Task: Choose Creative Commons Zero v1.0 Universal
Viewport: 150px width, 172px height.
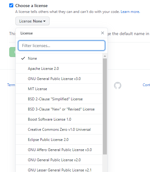Action: [59, 130]
